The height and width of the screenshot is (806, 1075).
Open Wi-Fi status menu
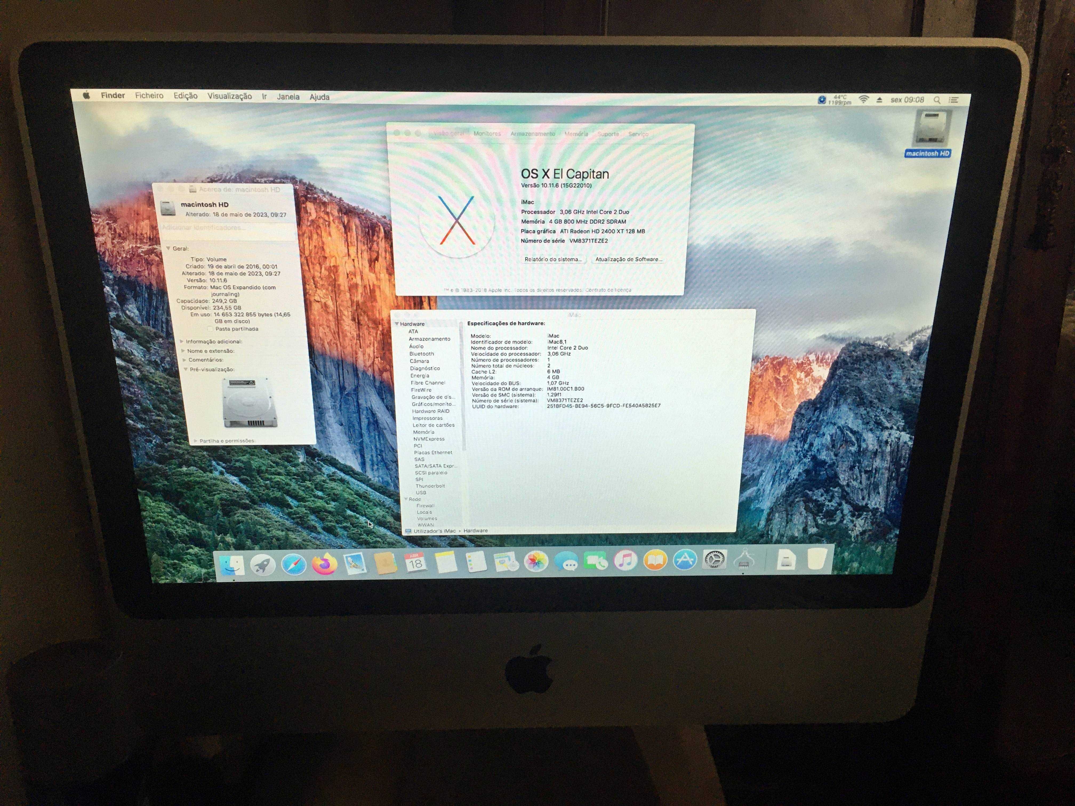click(864, 100)
